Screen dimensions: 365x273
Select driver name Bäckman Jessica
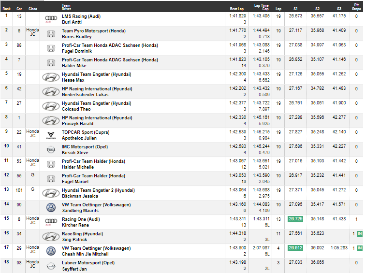point(80,196)
